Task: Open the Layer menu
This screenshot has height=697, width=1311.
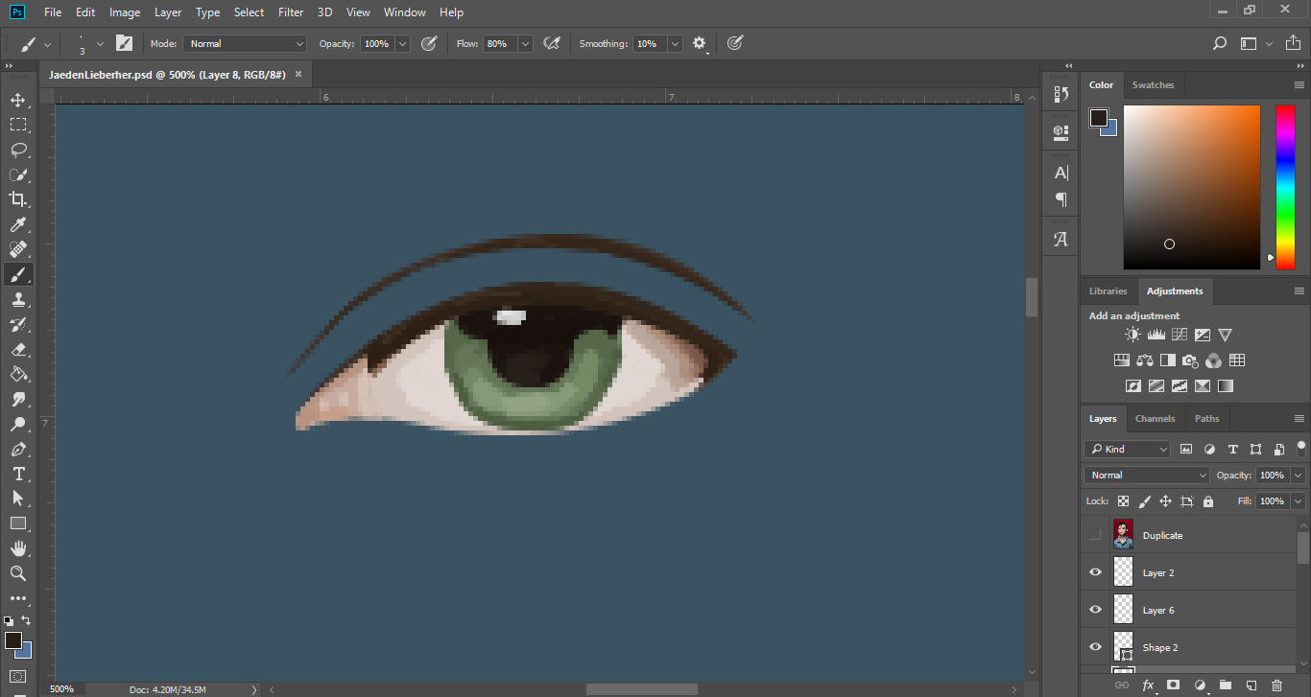Action: (x=168, y=12)
